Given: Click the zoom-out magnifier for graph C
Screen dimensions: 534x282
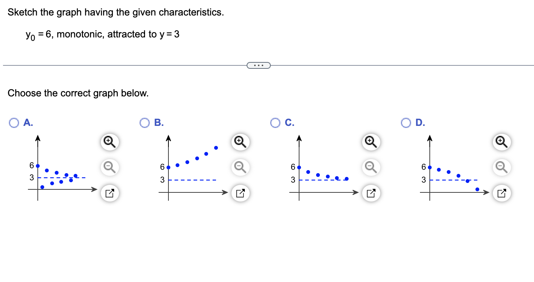Looking at the screenshot, I should tap(370, 168).
